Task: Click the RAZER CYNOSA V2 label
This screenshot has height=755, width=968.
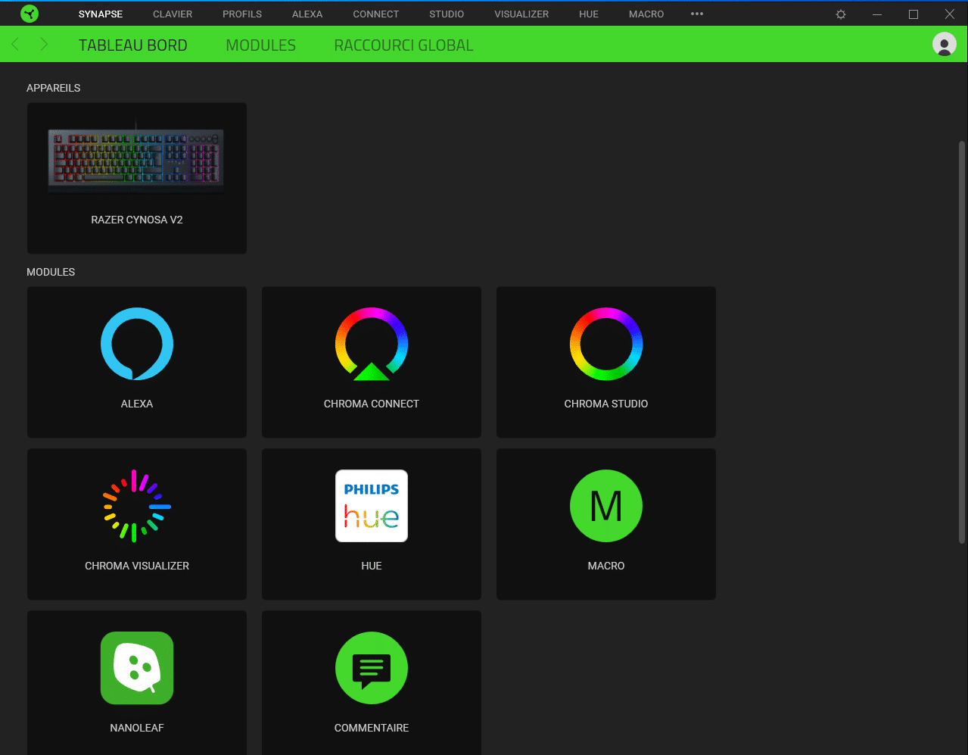Action: click(x=137, y=220)
